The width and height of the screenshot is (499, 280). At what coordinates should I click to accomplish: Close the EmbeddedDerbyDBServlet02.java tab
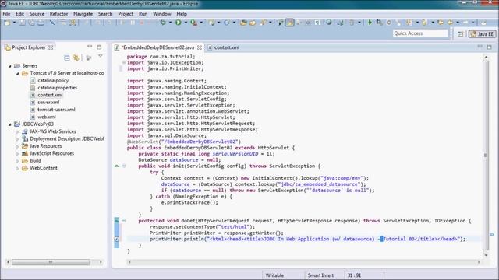[x=200, y=47]
